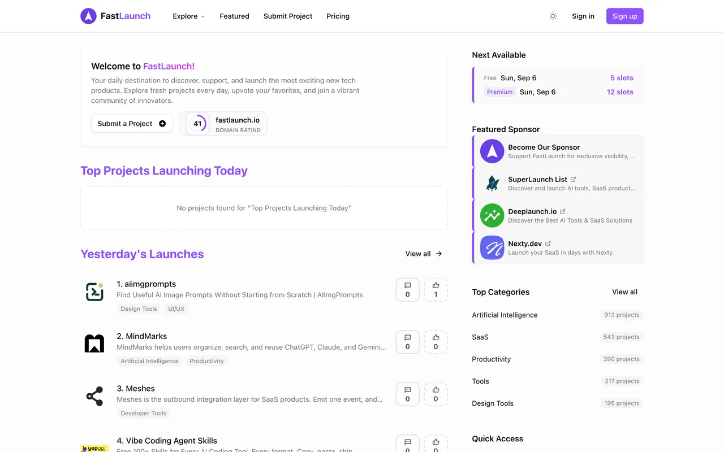
Task: Open the MindMarks project logo
Action: tap(94, 344)
